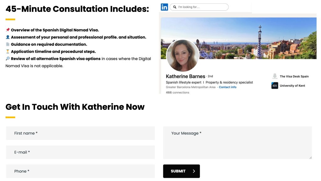The height and width of the screenshot is (181, 321).
Task: Select the Phone input field
Action: click(x=80, y=171)
